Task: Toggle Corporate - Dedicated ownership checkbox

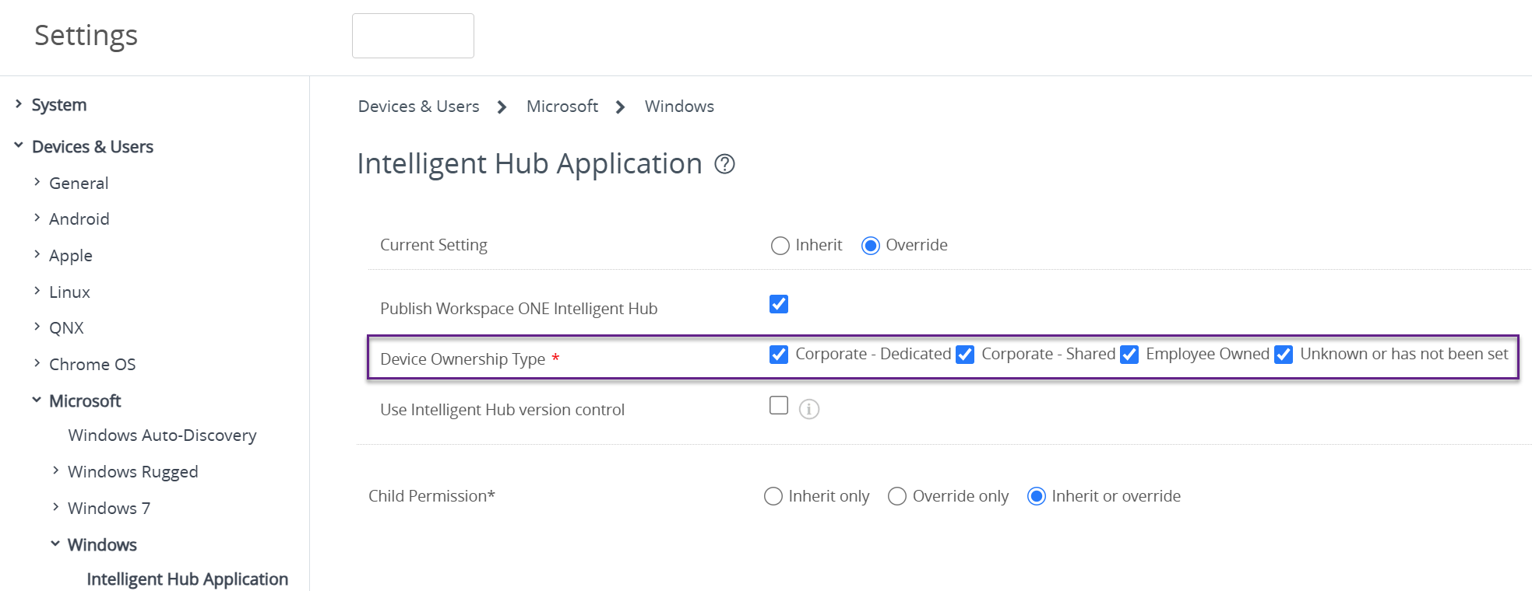Action: 779,355
